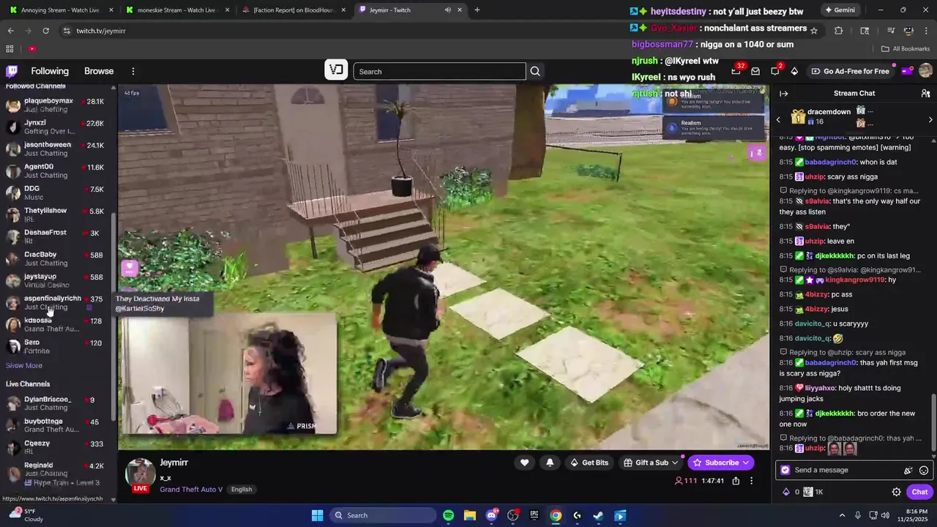Open Steam from the taskbar
The width and height of the screenshot is (937, 527).
coord(598,515)
